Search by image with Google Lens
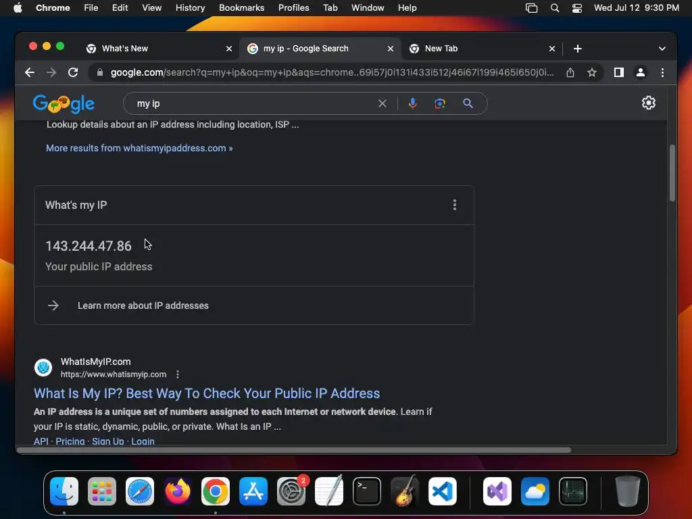The width and height of the screenshot is (692, 519). click(x=439, y=103)
